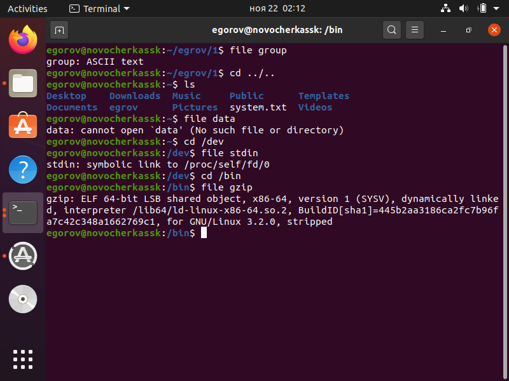Open a new terminal tab
509x381 pixels.
pyautogui.click(x=59, y=30)
